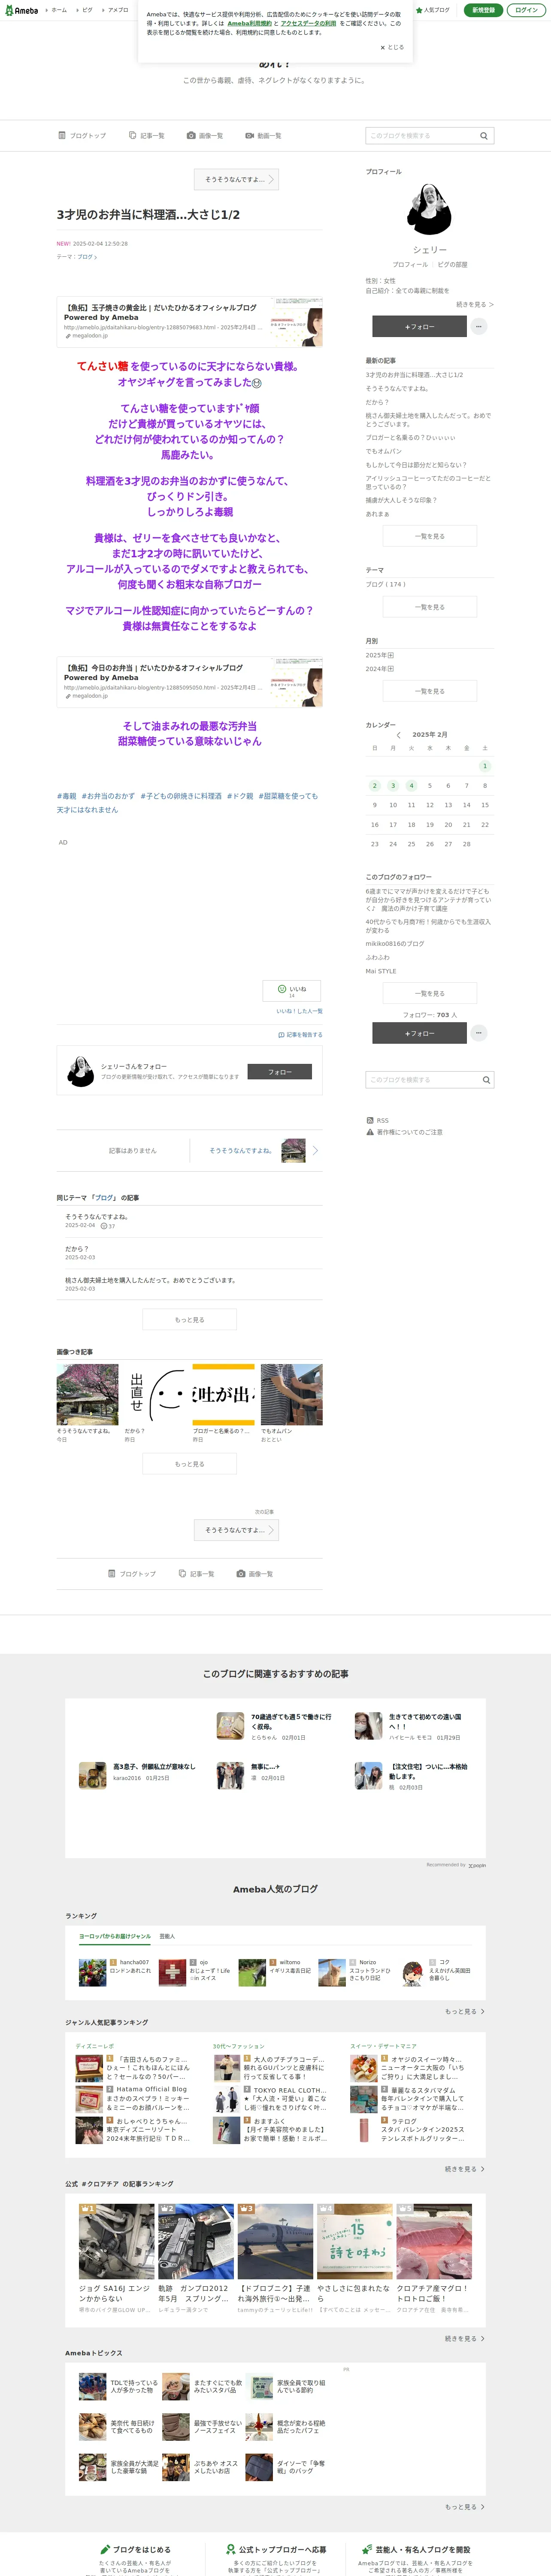This screenshot has height=2576, width=551.
Task: Click the top search magnifier icon
Action: coord(484,136)
